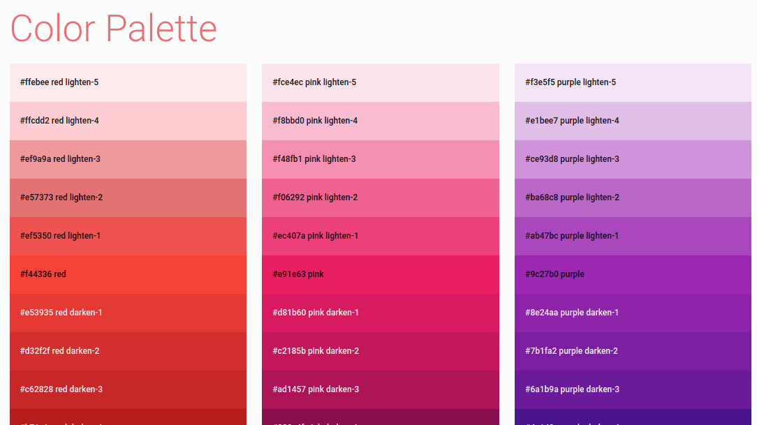This screenshot has width=757, height=425.
Task: Select the #ad1457 pink darken-3 swatch
Action: (x=381, y=389)
